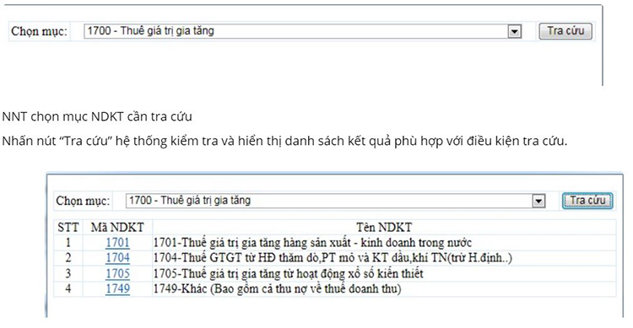
Task: Click the upper 'Chọn mục:' label
Action: [39, 31]
